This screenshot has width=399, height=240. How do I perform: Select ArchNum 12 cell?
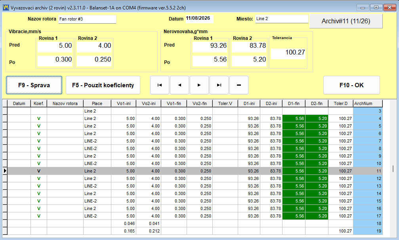(x=368, y=178)
